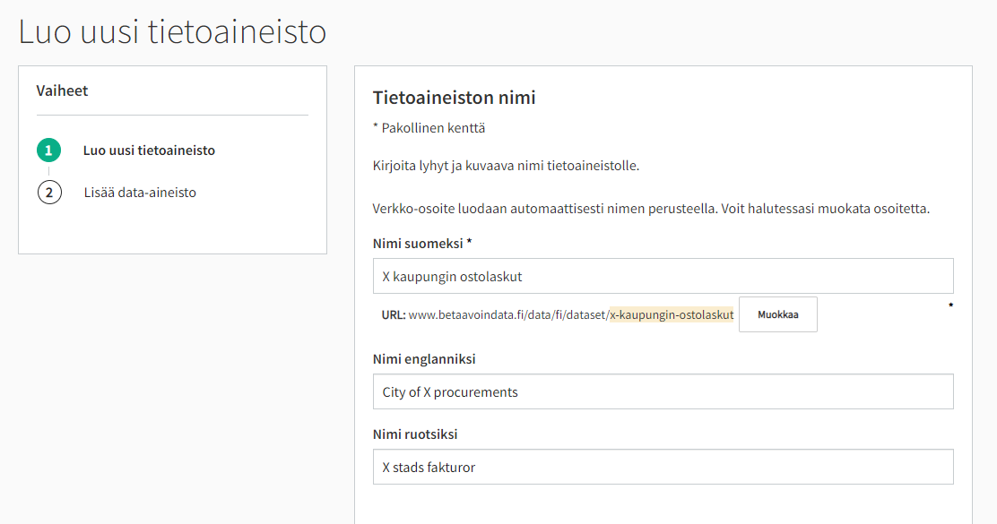Click the highlighted URL slug x-kaupungin-ostolaskut
997x524 pixels.
671,315
